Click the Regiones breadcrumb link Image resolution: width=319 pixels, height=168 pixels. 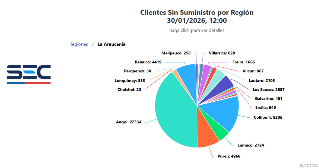coord(78,44)
